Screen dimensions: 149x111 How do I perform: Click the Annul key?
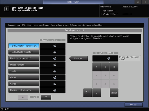114,93
